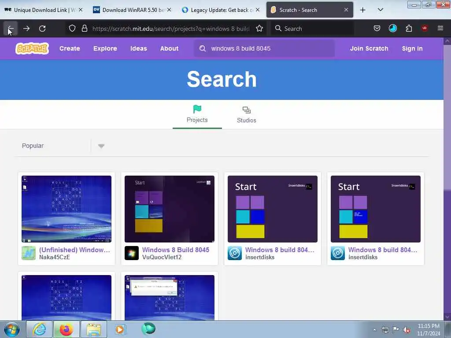Open the tracking protection shield icon
The height and width of the screenshot is (338, 451).
click(72, 29)
